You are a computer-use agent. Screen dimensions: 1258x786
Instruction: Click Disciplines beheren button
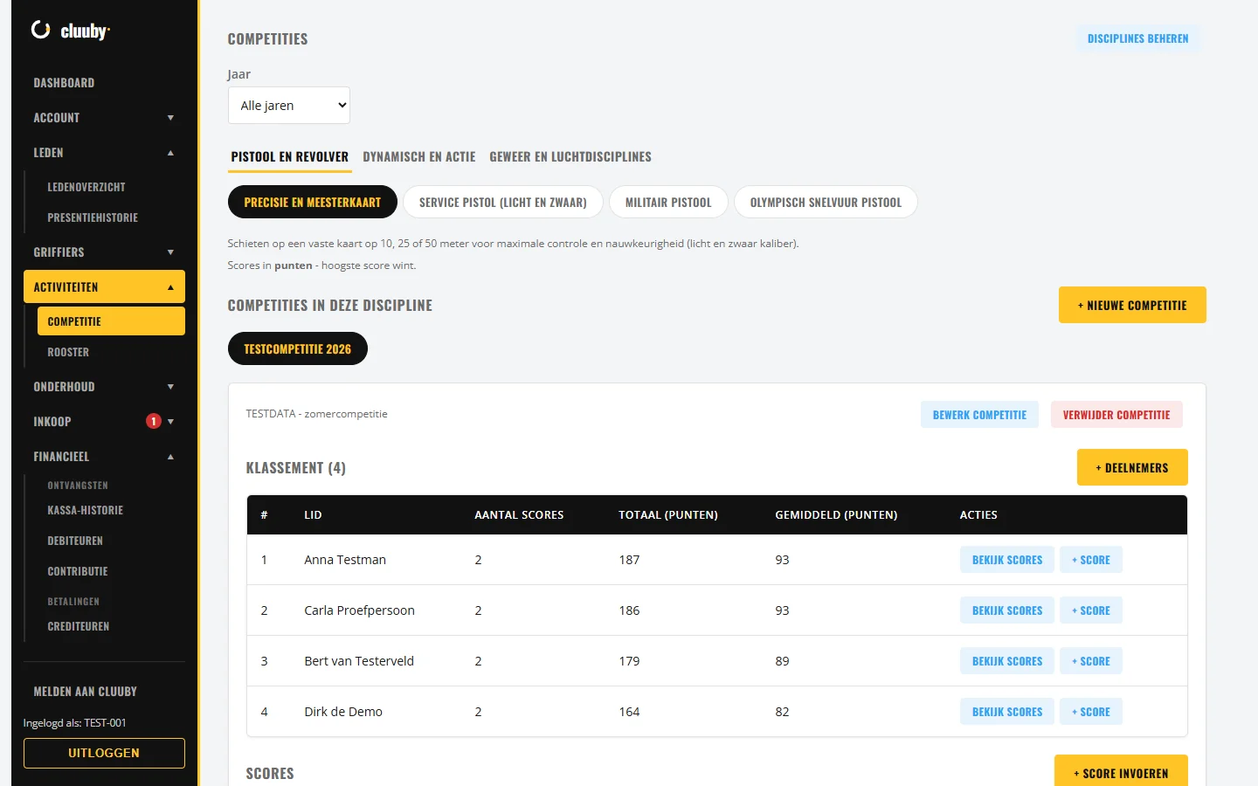[1137, 38]
